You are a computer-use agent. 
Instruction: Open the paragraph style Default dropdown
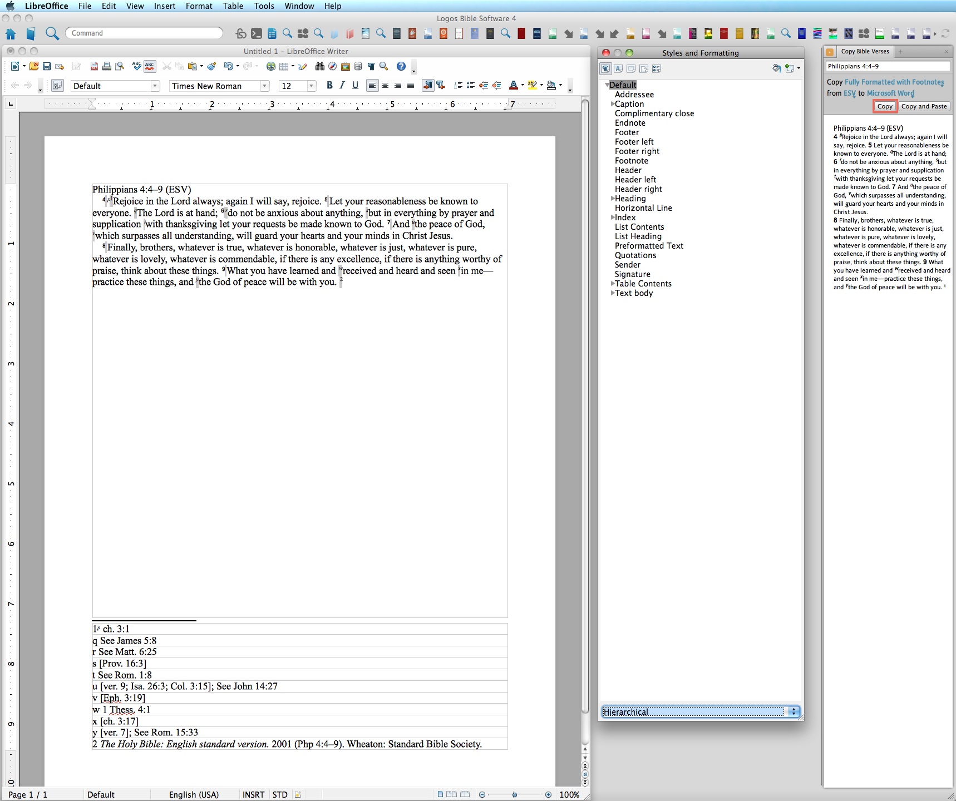155,86
